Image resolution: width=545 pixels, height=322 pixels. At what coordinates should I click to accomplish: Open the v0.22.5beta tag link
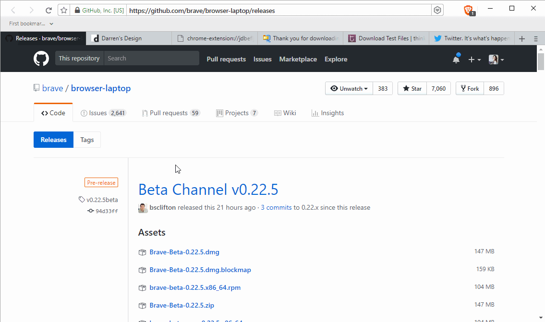98,200
